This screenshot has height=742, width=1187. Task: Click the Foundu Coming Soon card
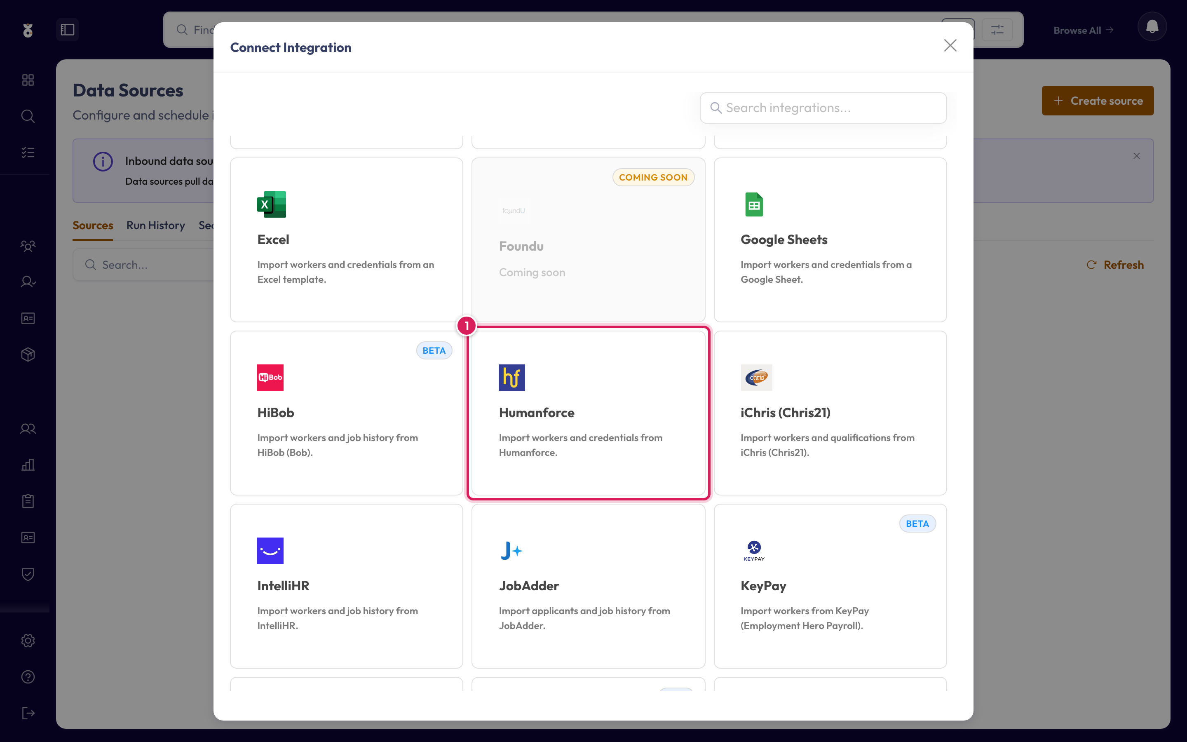(588, 240)
